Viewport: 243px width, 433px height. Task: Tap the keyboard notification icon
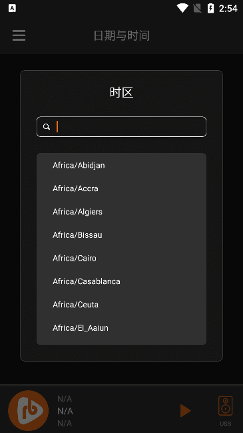coord(13,8)
